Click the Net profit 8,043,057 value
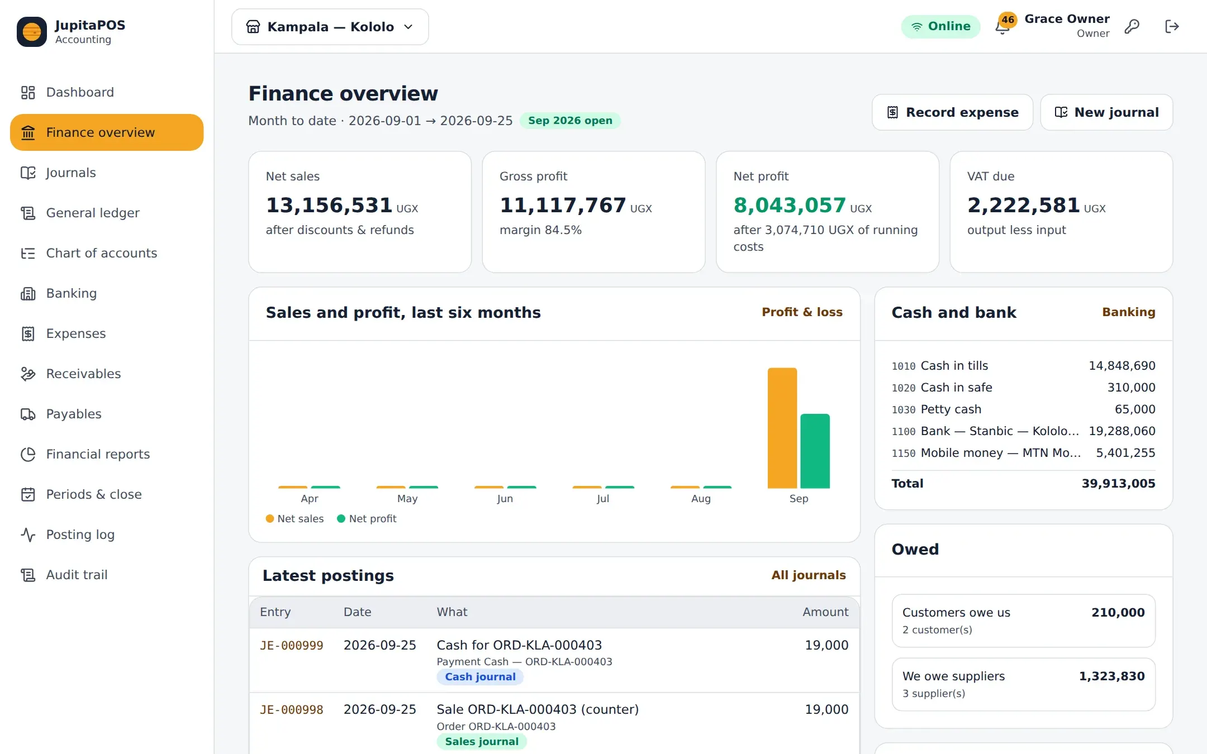The image size is (1207, 754). pos(790,205)
